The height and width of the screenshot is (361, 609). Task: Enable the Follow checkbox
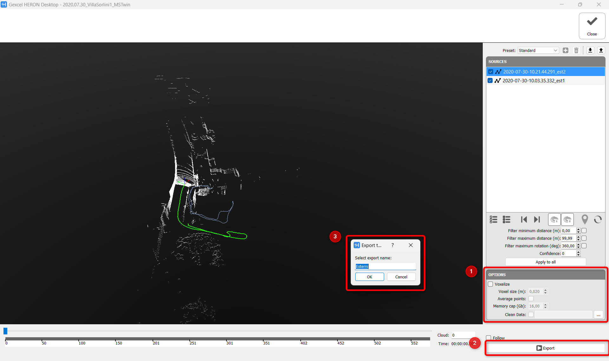tap(489, 338)
